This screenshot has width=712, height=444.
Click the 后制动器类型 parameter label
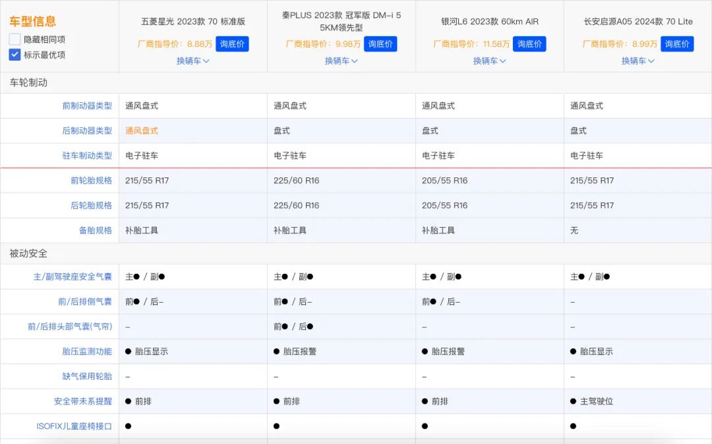click(87, 131)
